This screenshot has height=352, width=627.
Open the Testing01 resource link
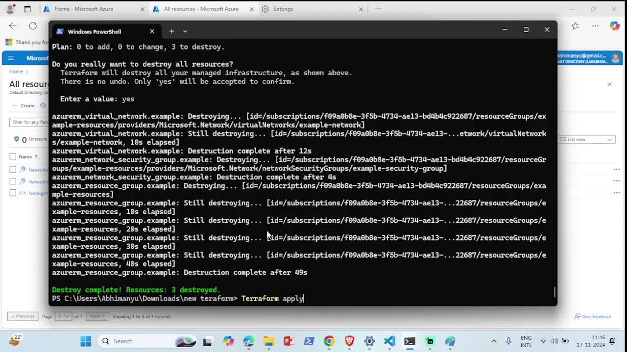pyautogui.click(x=38, y=193)
